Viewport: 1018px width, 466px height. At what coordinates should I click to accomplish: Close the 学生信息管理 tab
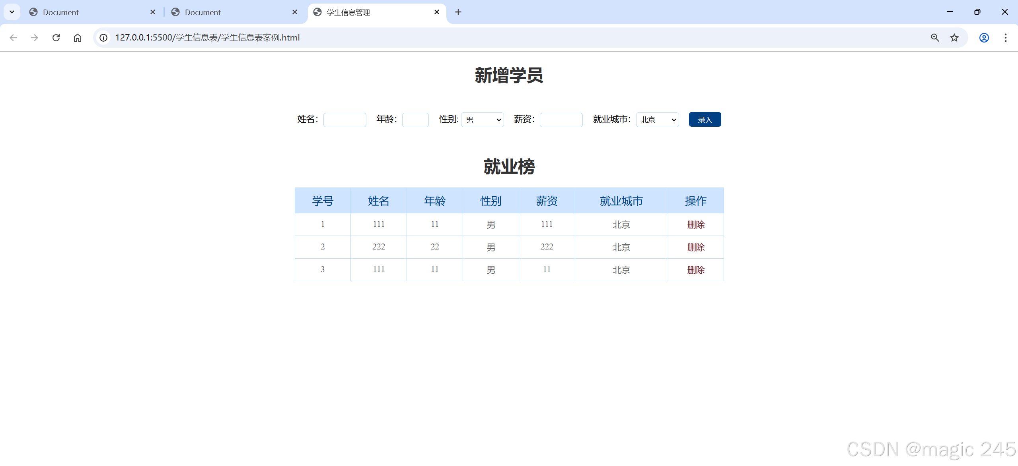[437, 12]
